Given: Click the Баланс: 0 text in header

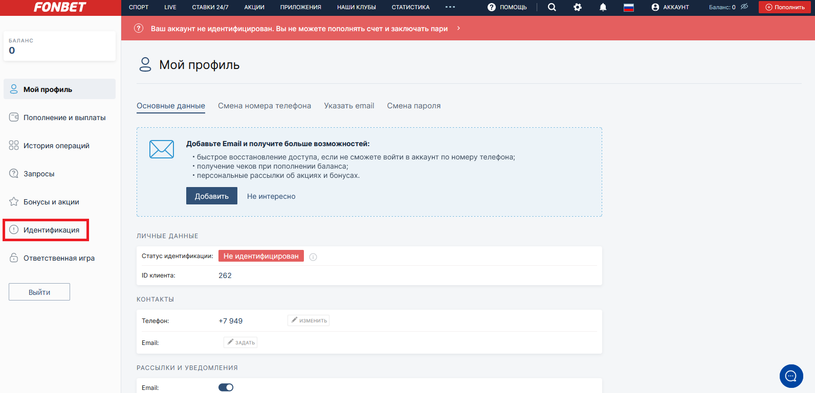Looking at the screenshot, I should 722,7.
